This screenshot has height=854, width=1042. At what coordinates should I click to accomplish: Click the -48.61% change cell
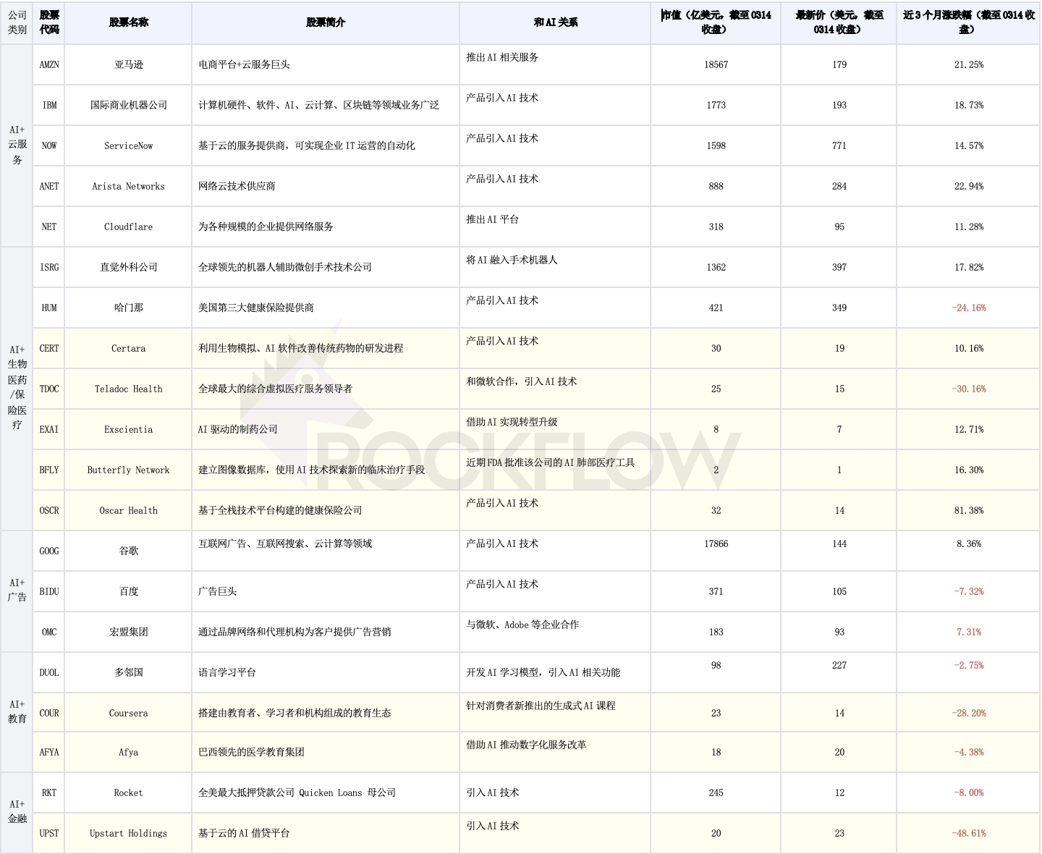click(968, 833)
